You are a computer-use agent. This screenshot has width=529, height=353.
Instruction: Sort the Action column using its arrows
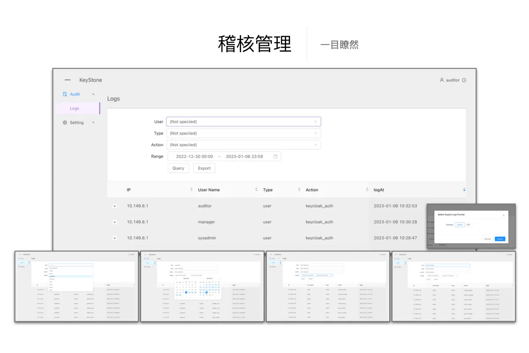coord(367,190)
